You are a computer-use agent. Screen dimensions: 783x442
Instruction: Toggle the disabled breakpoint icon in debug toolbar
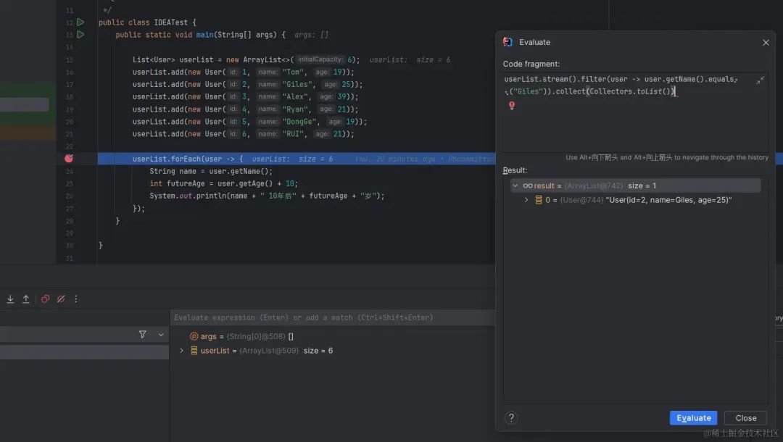45,299
